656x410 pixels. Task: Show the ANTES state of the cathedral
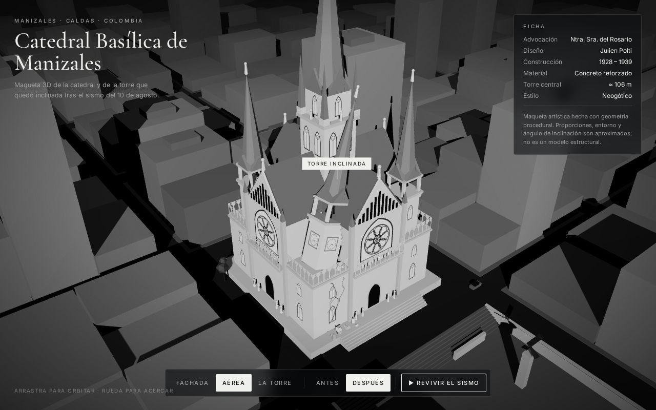(x=327, y=383)
